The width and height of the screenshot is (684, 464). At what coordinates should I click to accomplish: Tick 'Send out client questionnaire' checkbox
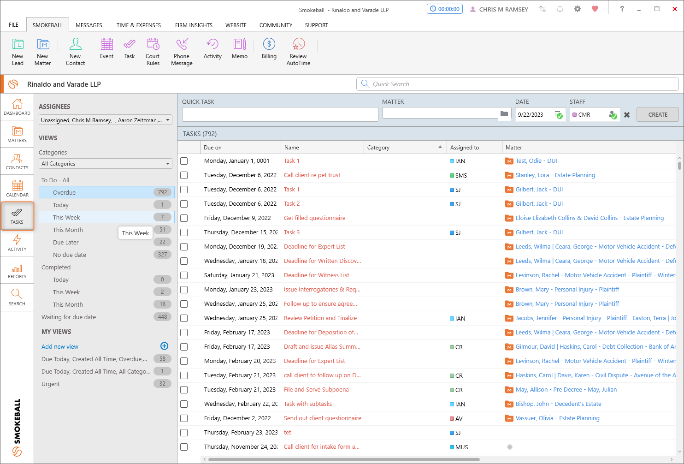pyautogui.click(x=184, y=418)
